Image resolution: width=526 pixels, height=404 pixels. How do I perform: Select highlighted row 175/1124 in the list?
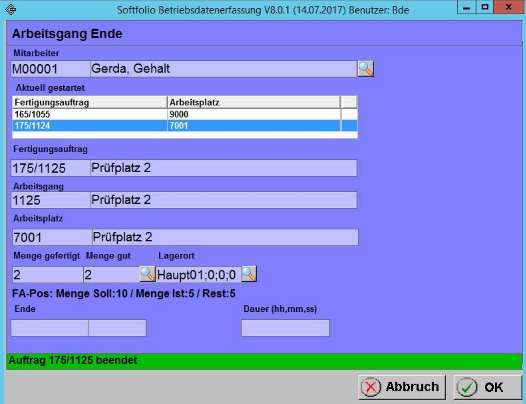[x=88, y=126]
